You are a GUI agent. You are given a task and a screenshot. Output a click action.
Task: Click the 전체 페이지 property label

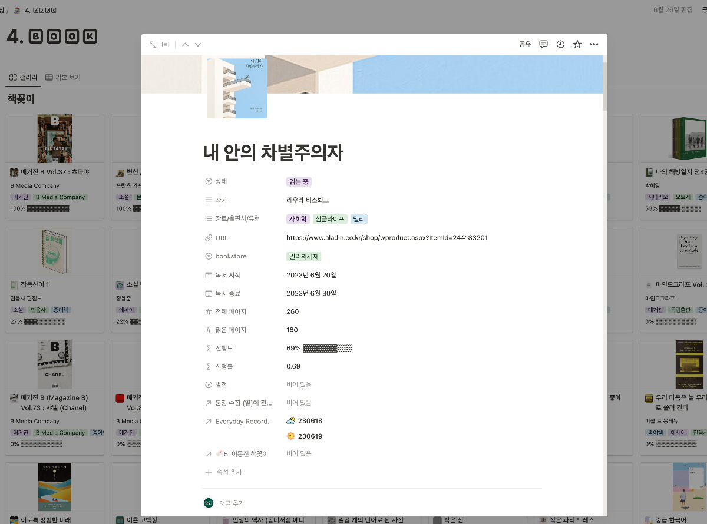coord(230,311)
